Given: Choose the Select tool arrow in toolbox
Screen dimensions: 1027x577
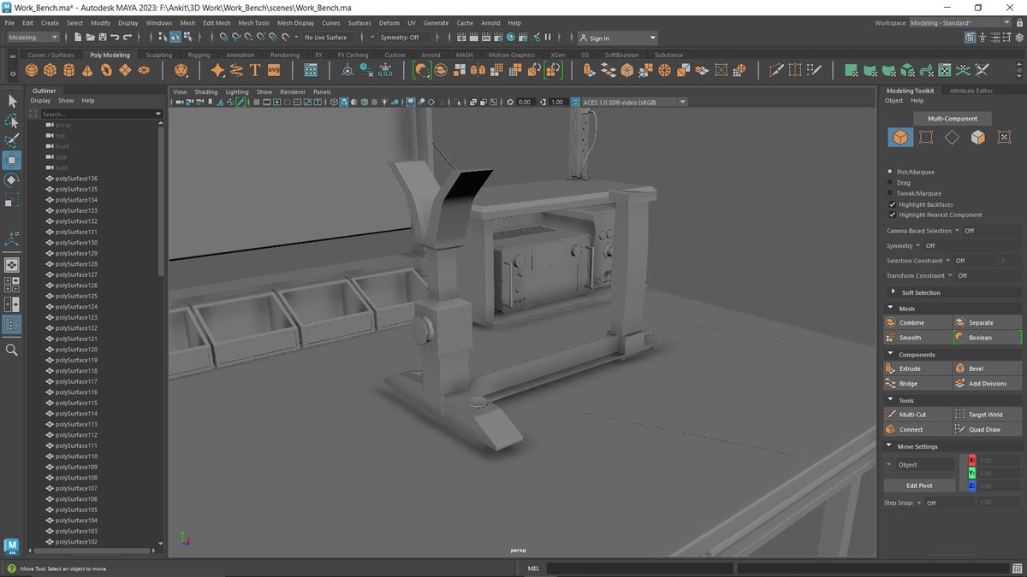Looking at the screenshot, I should pos(12,102).
